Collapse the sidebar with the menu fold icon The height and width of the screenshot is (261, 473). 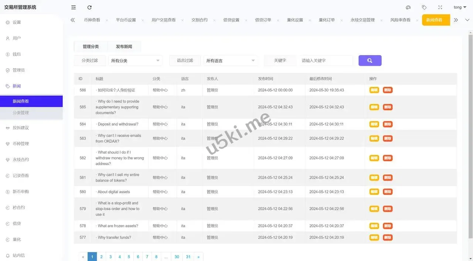tap(74, 7)
